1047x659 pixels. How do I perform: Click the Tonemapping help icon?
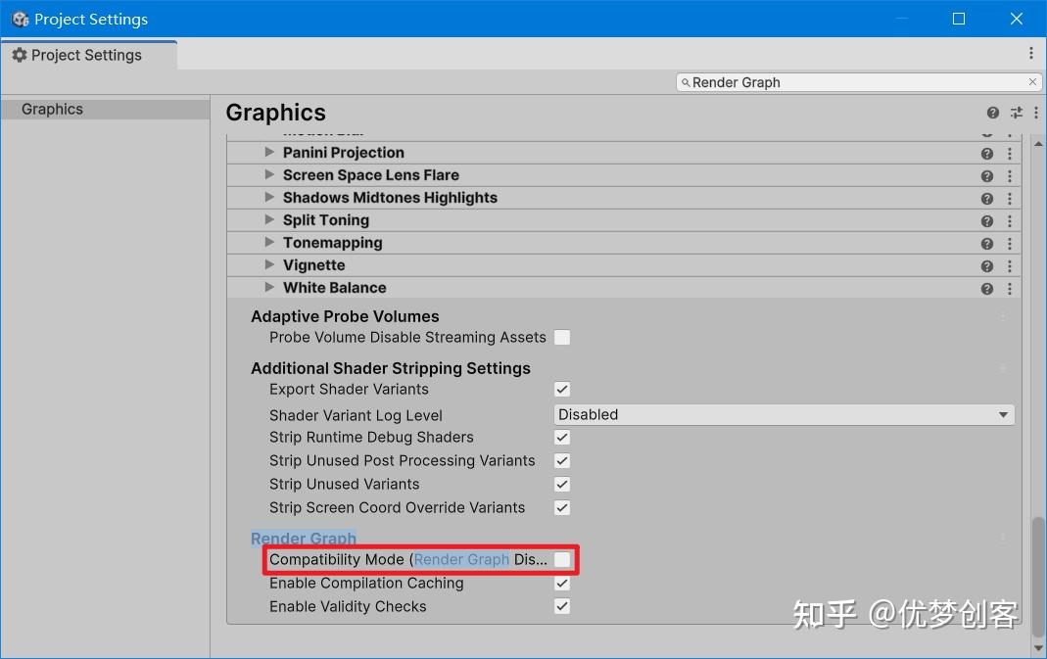pyautogui.click(x=986, y=243)
